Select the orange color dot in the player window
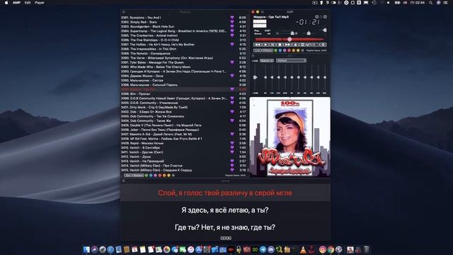Image resolution: width=453 pixels, height=255 pixels. pyautogui.click(x=294, y=50)
